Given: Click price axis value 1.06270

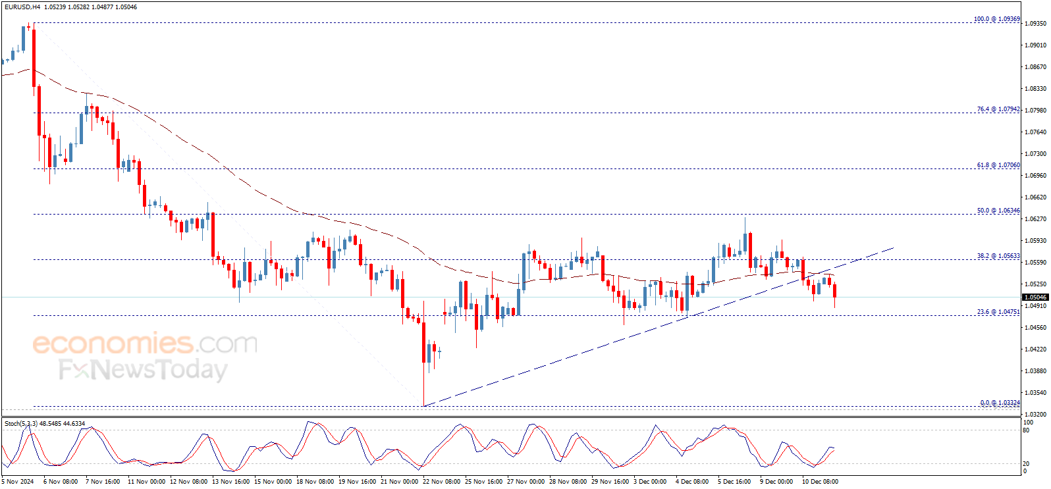Looking at the screenshot, I should pos(1036,219).
